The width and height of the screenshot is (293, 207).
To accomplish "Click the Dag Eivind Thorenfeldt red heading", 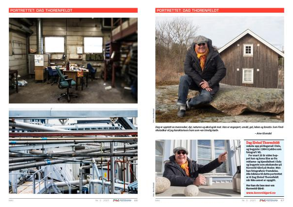I will 263,143.
